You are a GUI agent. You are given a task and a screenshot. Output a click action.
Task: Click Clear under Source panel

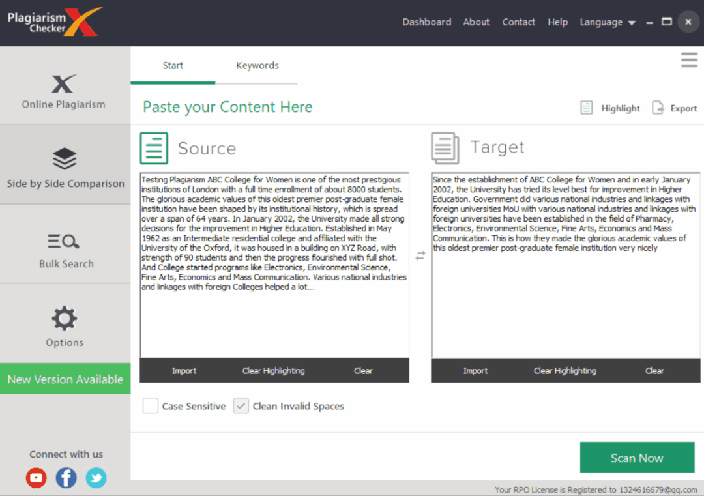tap(363, 371)
